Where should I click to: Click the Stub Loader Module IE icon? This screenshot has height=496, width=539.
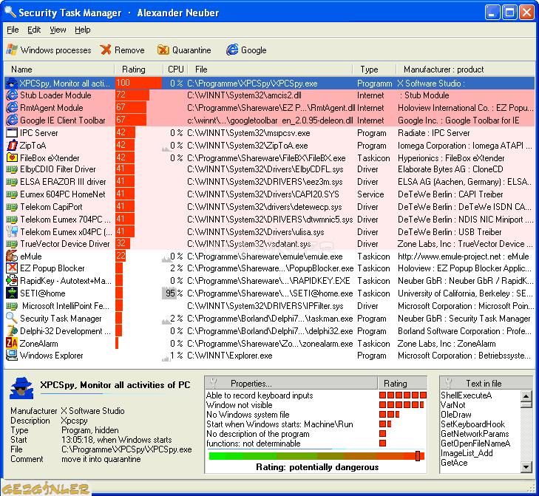12,95
